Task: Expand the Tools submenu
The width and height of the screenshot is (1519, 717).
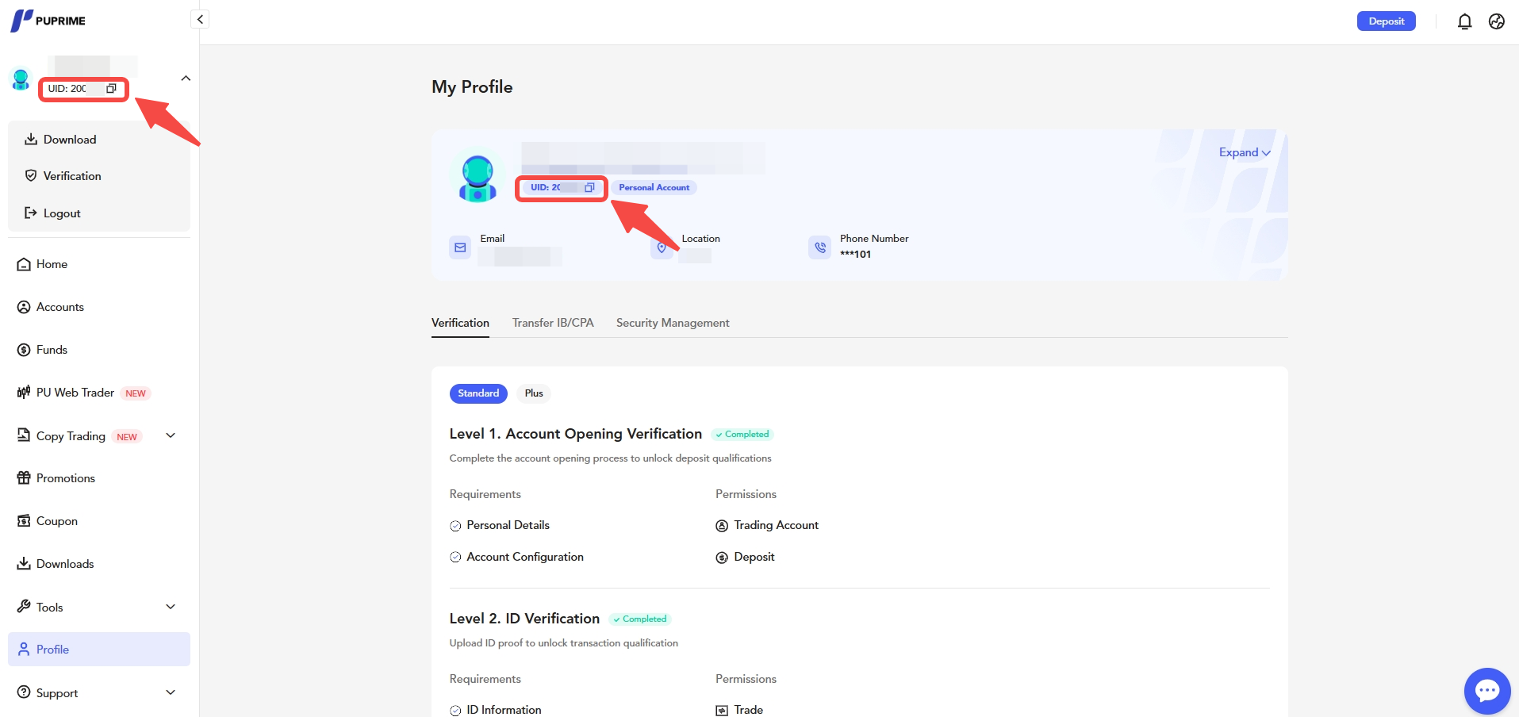Action: tap(171, 607)
